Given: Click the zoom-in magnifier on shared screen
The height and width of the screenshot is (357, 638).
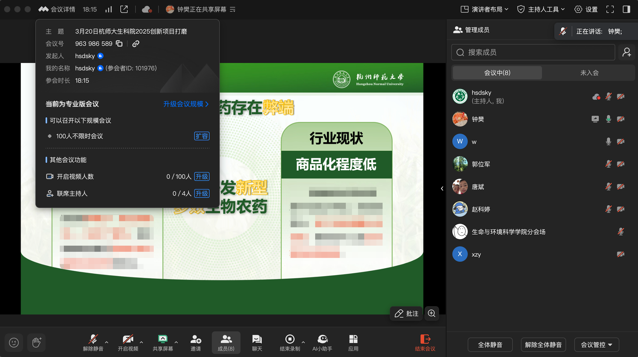Looking at the screenshot, I should pyautogui.click(x=432, y=313).
